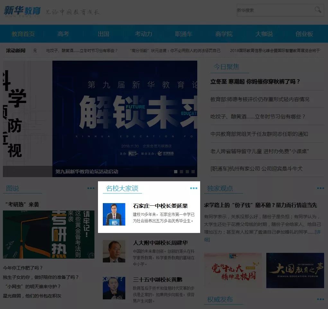Screen dimensions: 328x309
Task: Open 老人跨省辅导留守儿童 article
Action: tap(260, 151)
